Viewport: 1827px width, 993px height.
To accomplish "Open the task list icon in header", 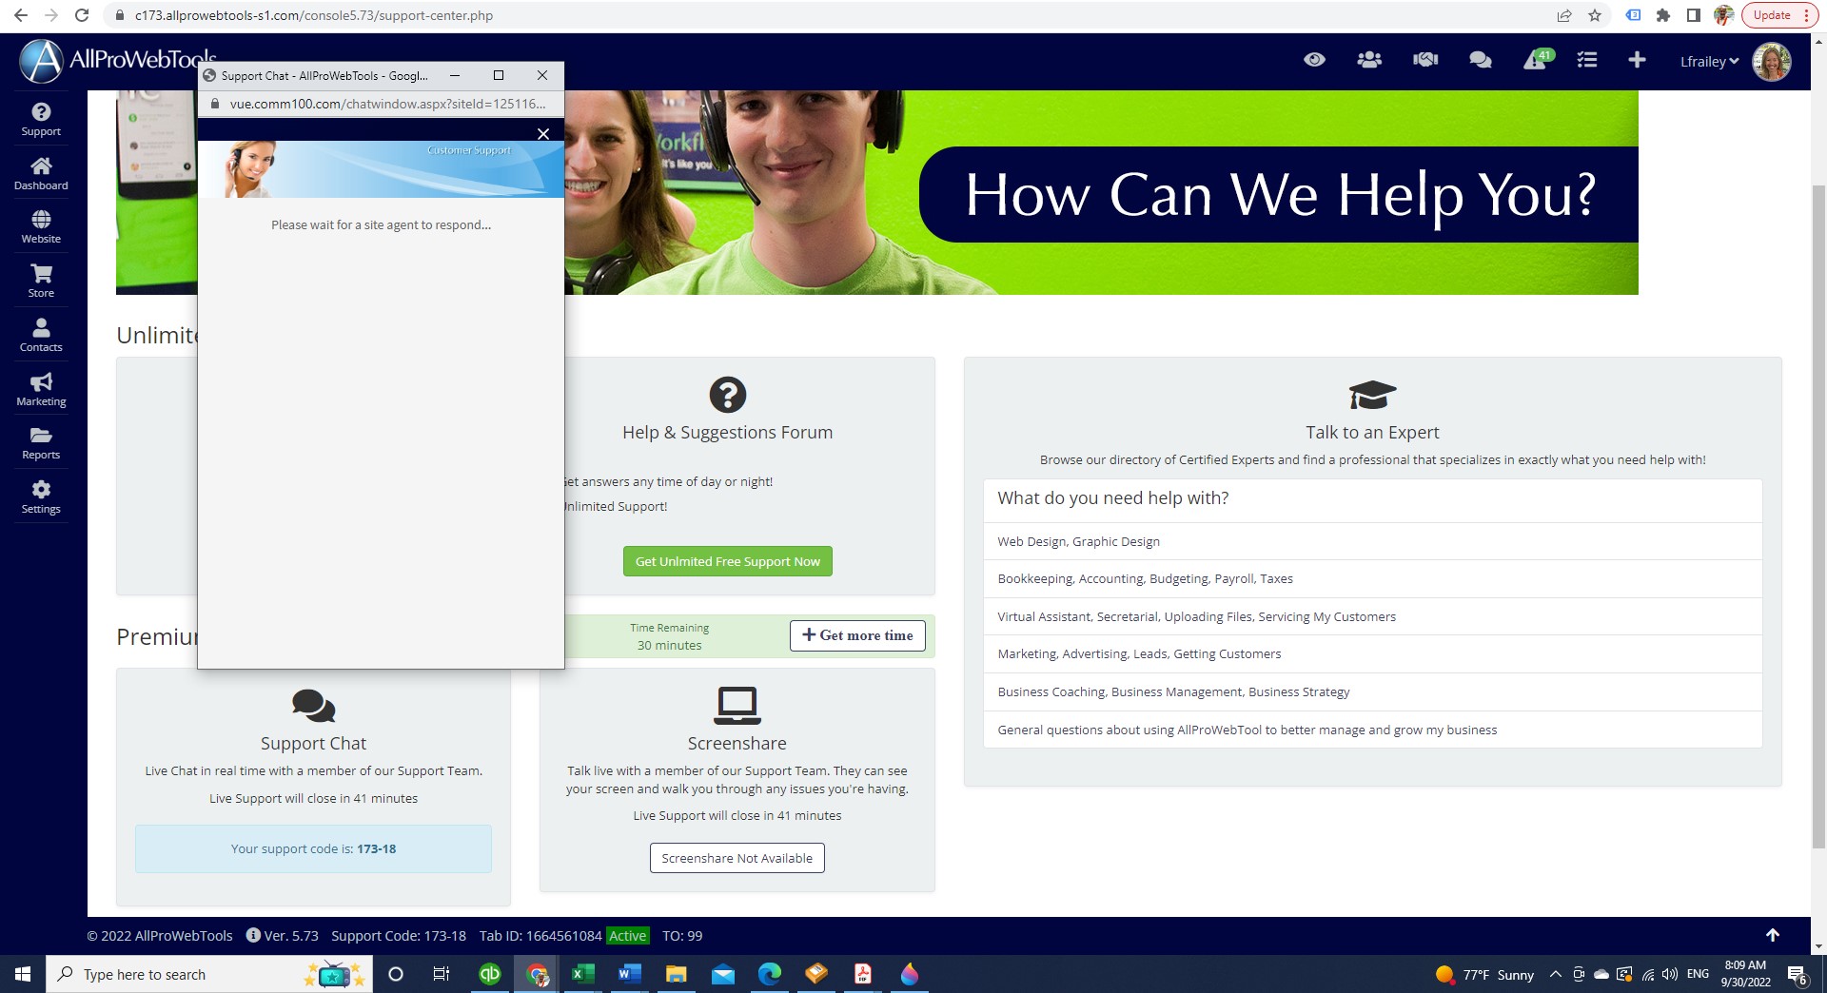I will coord(1587,60).
